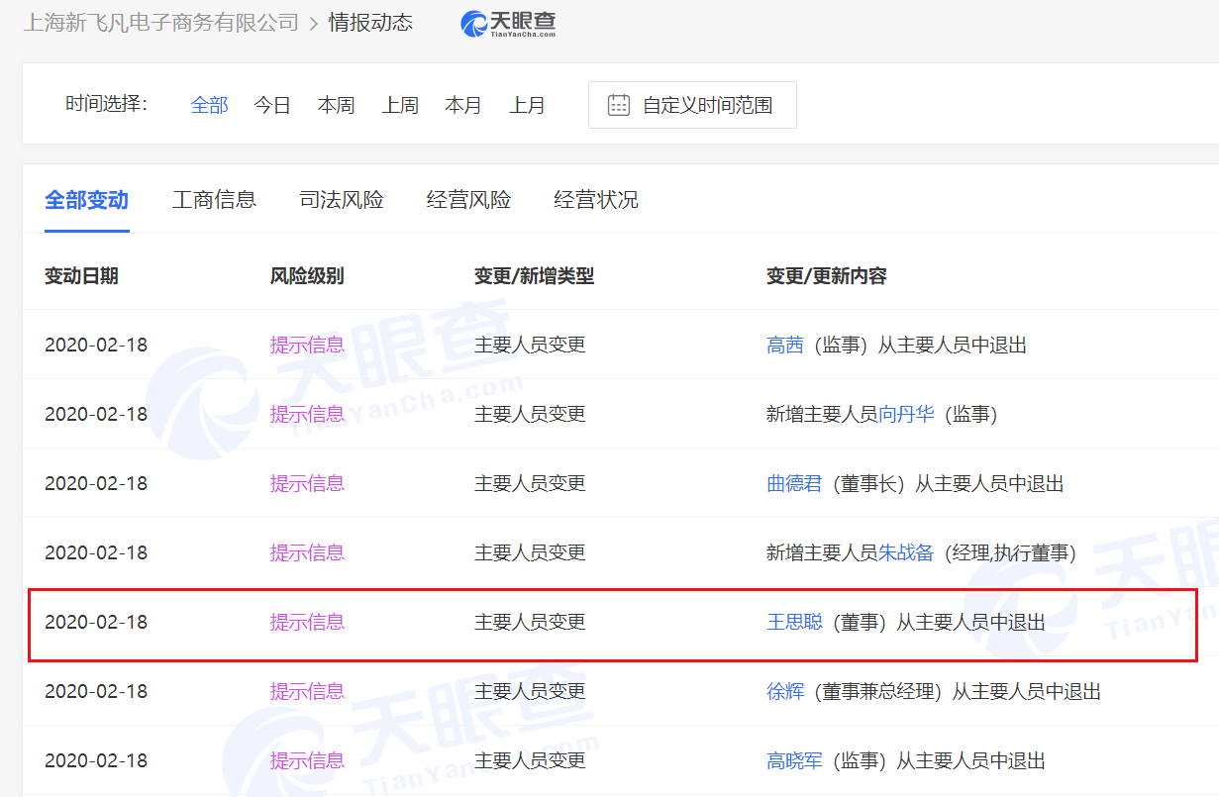This screenshot has width=1219, height=797.
Task: Open the 高茜 person link
Action: click(x=785, y=346)
